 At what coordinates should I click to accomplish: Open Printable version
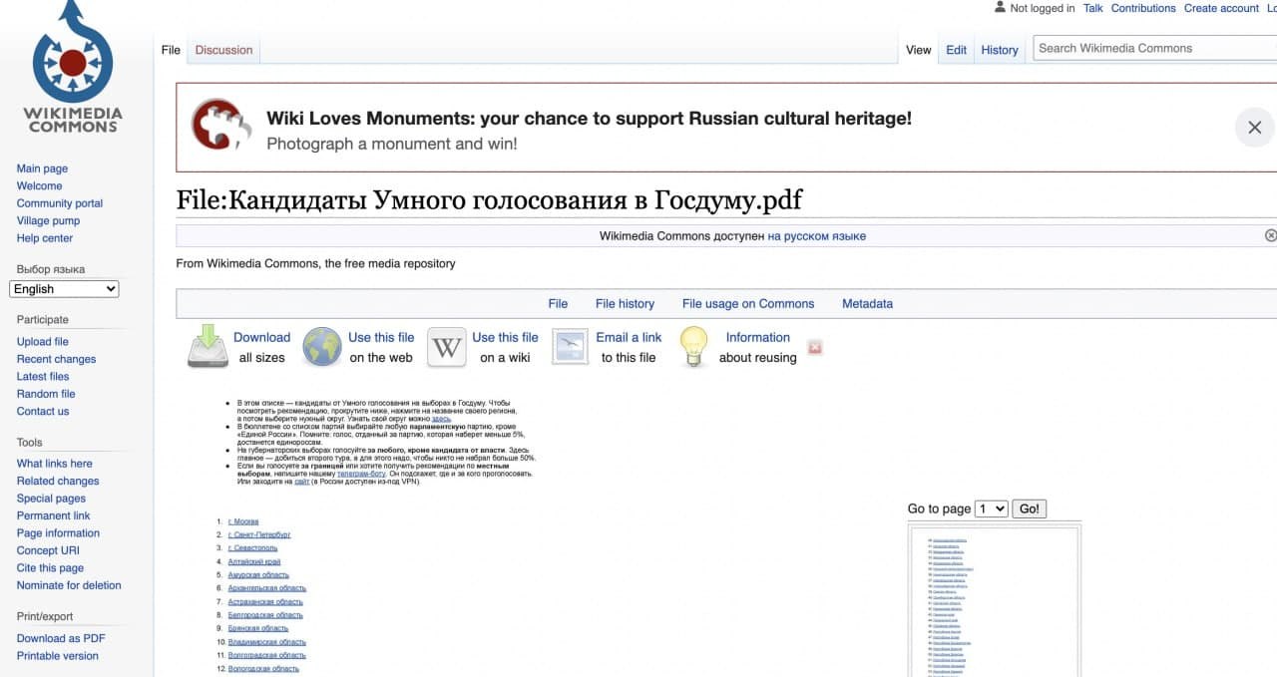pos(58,656)
